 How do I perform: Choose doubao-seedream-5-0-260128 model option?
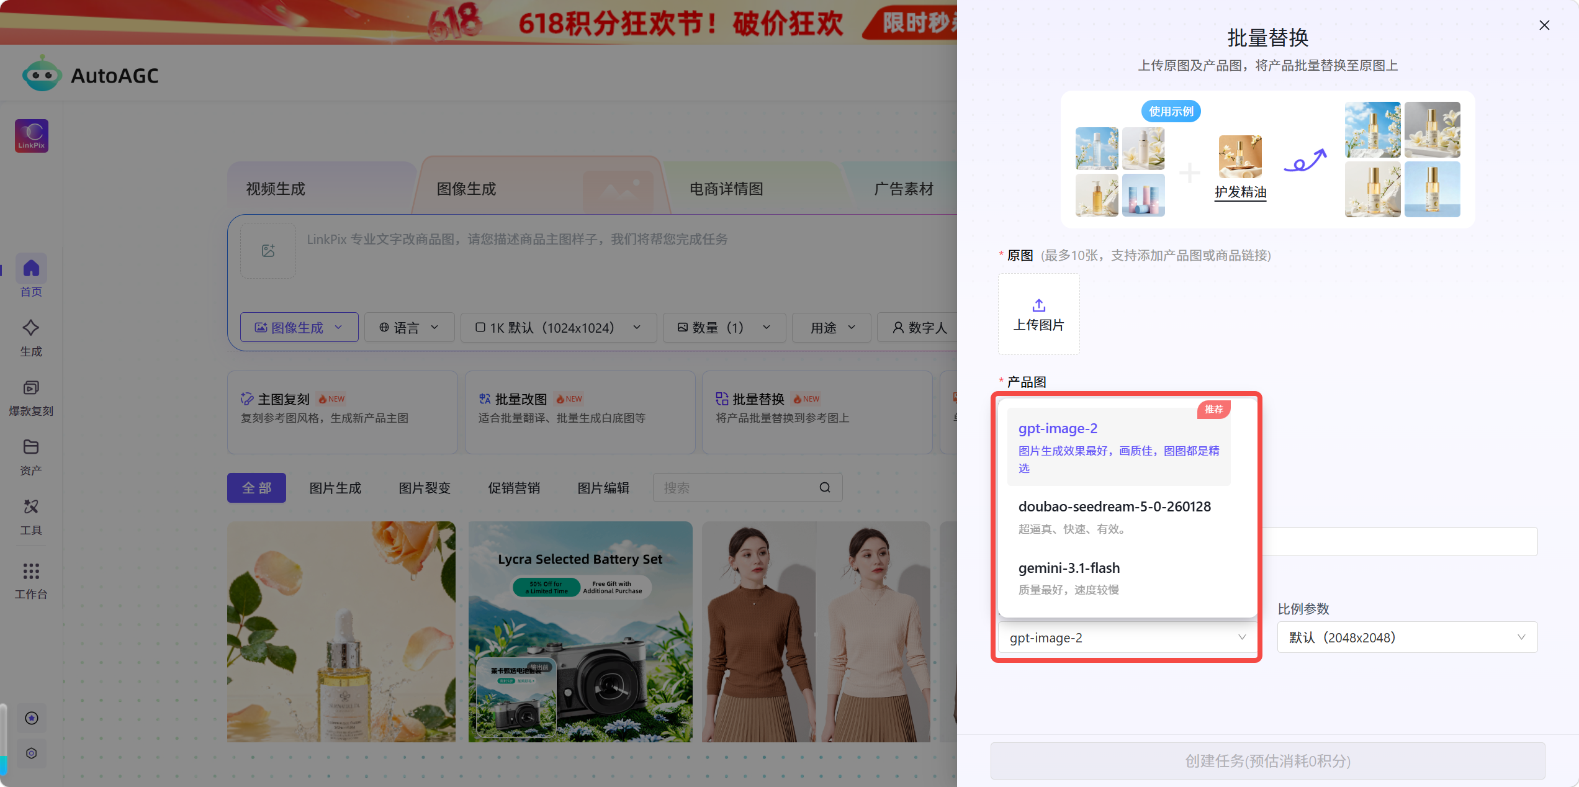coord(1118,516)
